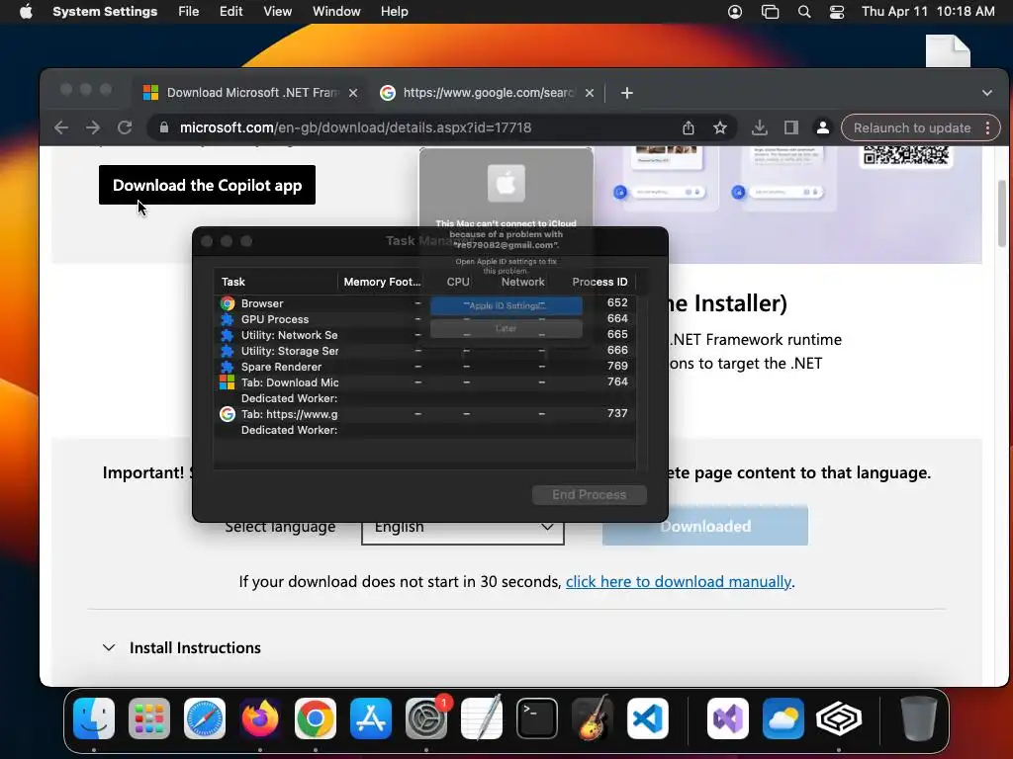The image size is (1013, 759).
Task: Open Terminal from the Dock
Action: [x=537, y=718]
